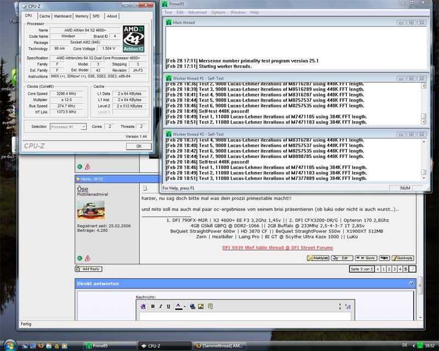Viewport: 439px width, 351px height.
Task: Open the Options menu in Prime95
Action: click(x=218, y=12)
